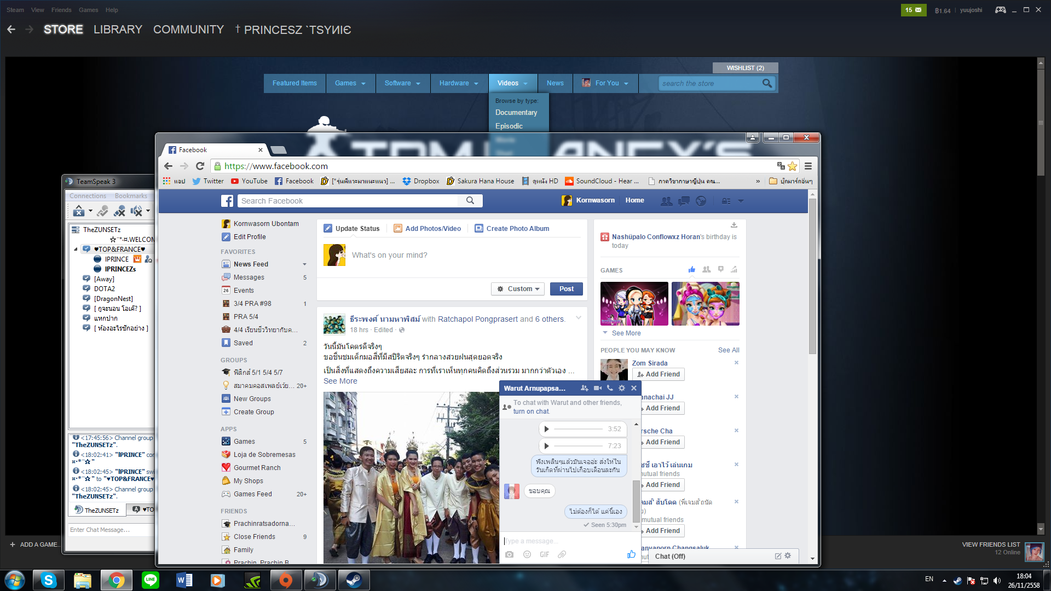Click the blue Post button
This screenshot has height=591, width=1051.
coord(567,289)
